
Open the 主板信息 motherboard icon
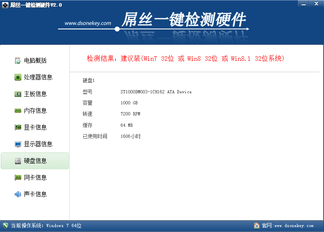[x=18, y=94]
